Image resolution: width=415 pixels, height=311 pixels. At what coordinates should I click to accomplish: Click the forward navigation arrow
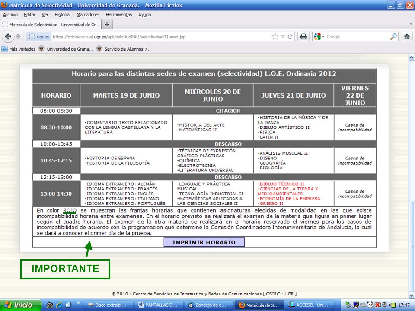coord(18,36)
